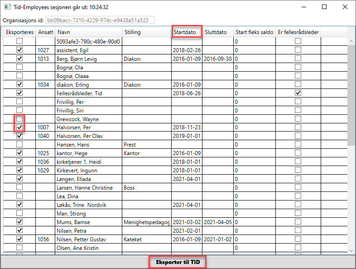Check fellesrådsleder box for assistent, Egil
The height and width of the screenshot is (269, 356).
click(x=298, y=49)
